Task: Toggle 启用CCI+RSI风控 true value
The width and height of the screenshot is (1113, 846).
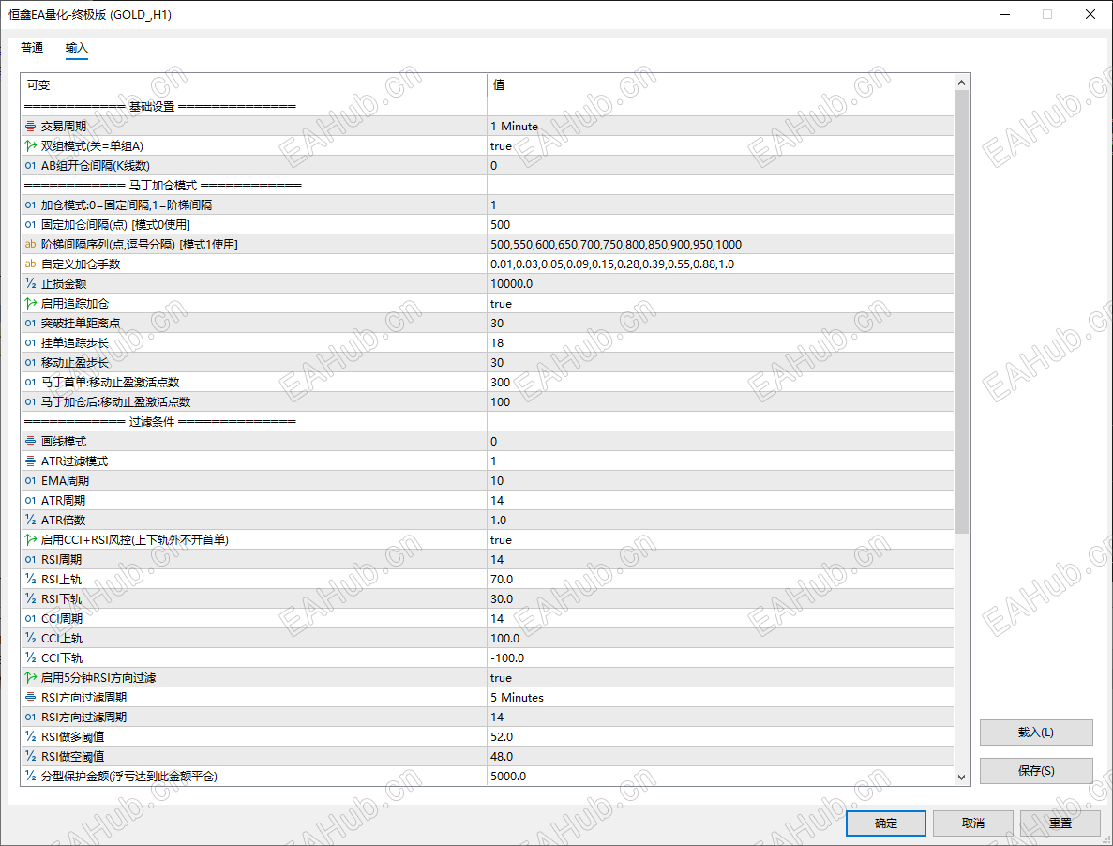Action: (720, 540)
